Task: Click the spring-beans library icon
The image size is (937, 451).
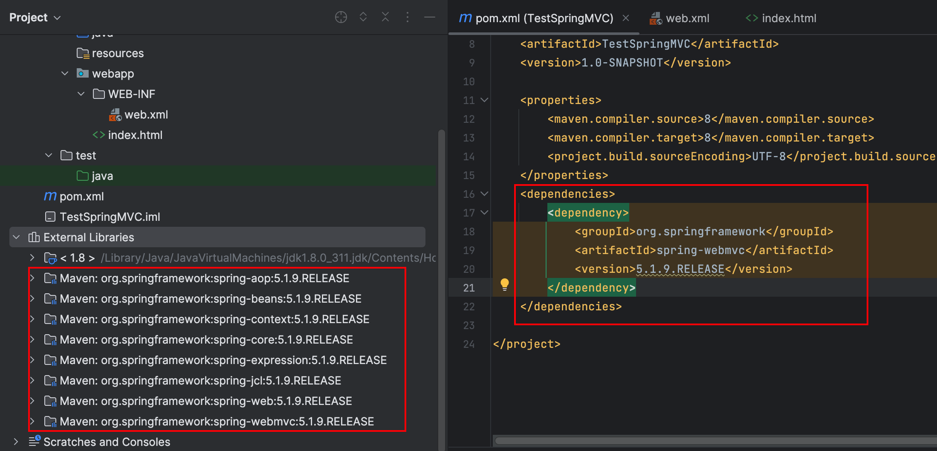Action: [x=50, y=299]
